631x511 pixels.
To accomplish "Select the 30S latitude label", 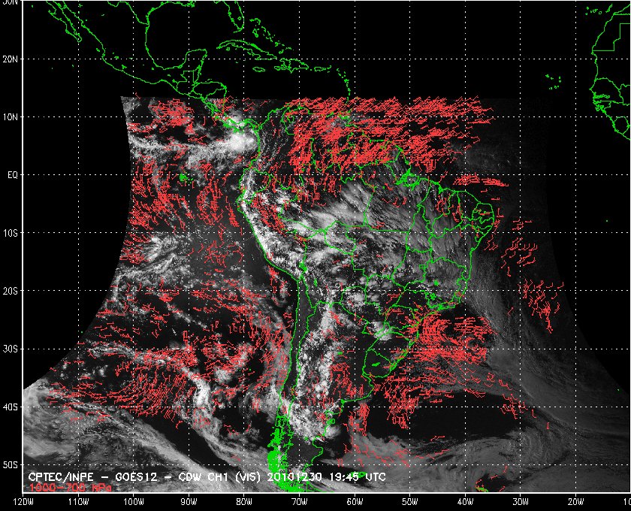I will (x=10, y=349).
